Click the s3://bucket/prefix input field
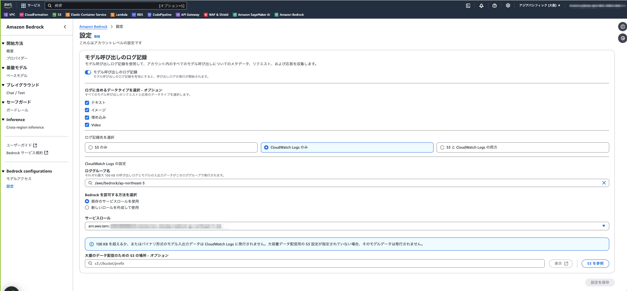The width and height of the screenshot is (627, 291). coord(315,263)
